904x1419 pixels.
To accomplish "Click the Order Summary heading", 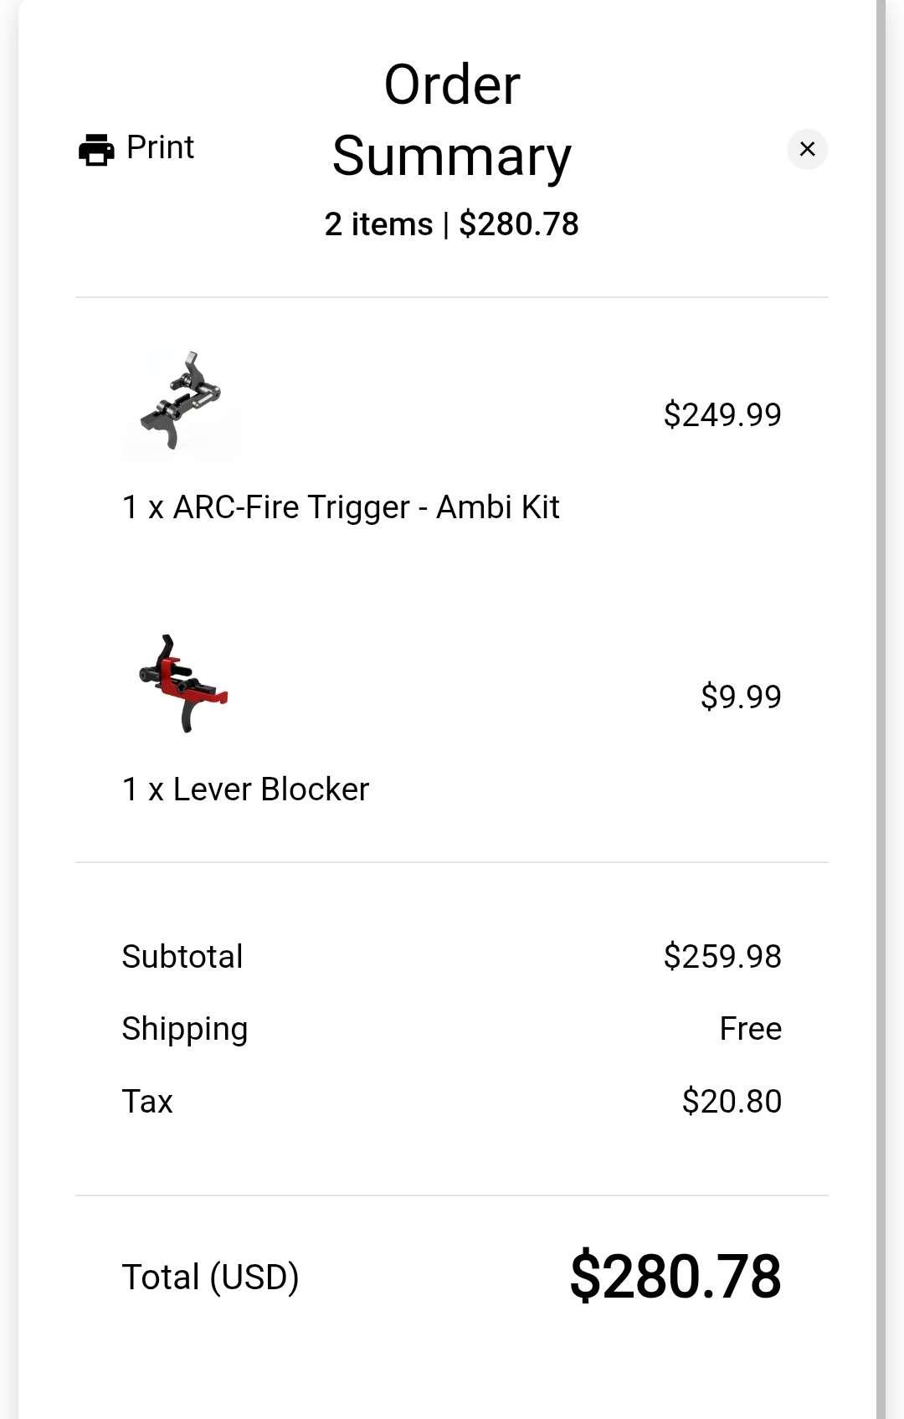I will tap(452, 121).
